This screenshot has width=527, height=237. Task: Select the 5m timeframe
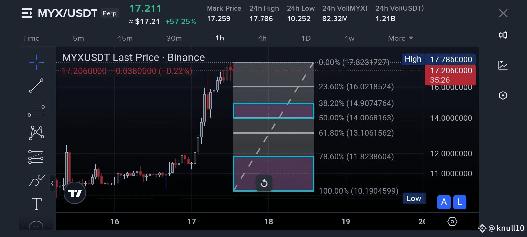pyautogui.click(x=78, y=38)
